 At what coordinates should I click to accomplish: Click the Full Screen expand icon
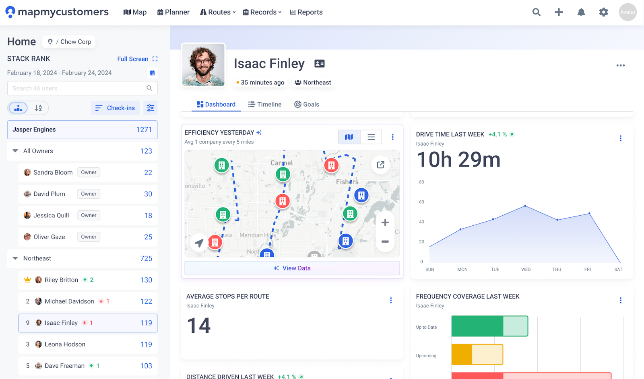tap(155, 59)
